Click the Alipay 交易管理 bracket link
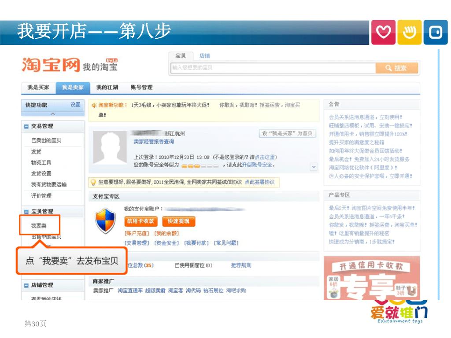The image size is (451, 338). [x=137, y=243]
